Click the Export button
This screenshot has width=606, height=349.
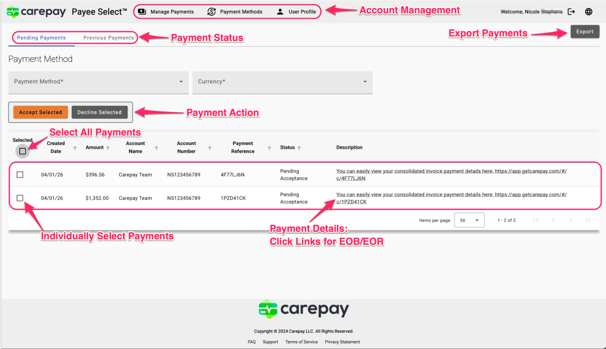(585, 32)
